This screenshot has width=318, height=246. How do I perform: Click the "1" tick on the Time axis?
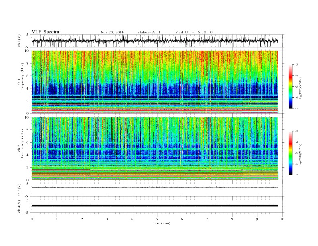[57, 219]
